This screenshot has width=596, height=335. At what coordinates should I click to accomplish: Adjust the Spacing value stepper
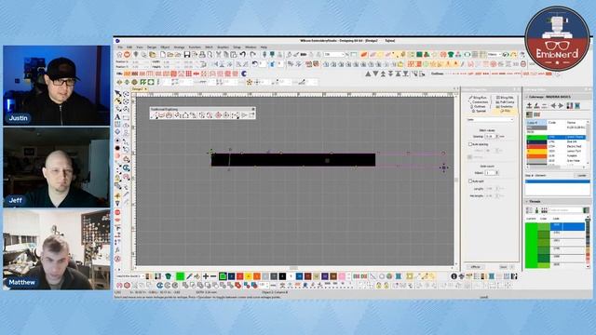(497, 136)
